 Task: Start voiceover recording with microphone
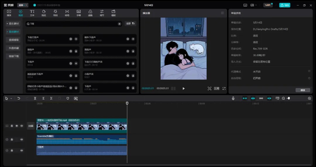(233, 98)
